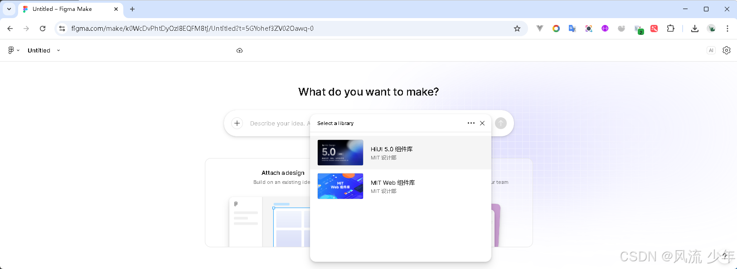Open the tab search dropdown arrow
This screenshot has width=737, height=269.
click(9, 9)
